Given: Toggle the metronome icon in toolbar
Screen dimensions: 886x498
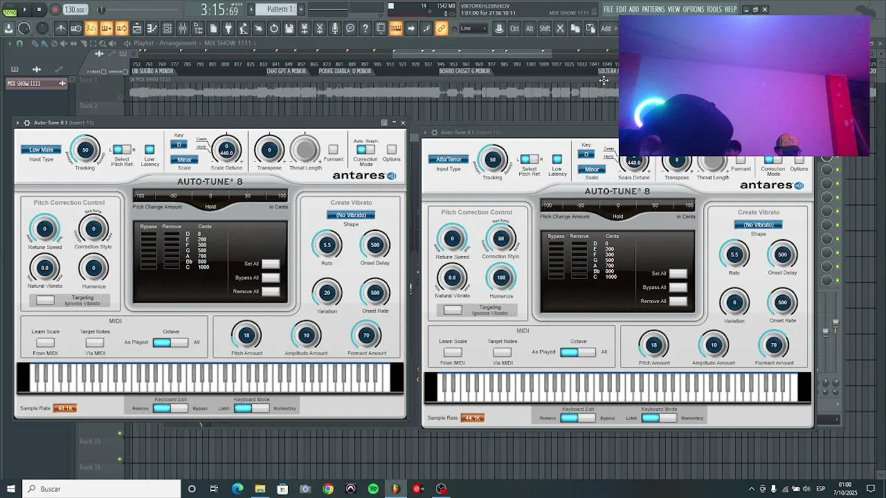Looking at the screenshot, I should click(x=61, y=28).
